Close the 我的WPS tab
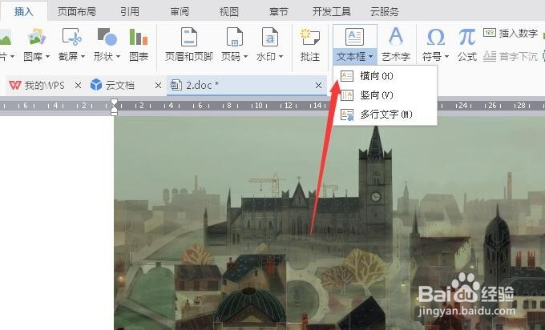 [x=79, y=85]
